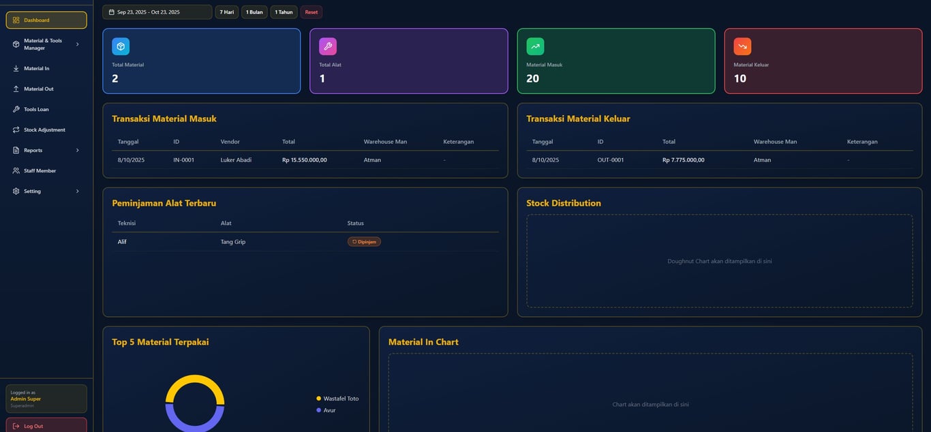This screenshot has width=931, height=432.
Task: Click the Avur legend entry
Action: pos(325,410)
